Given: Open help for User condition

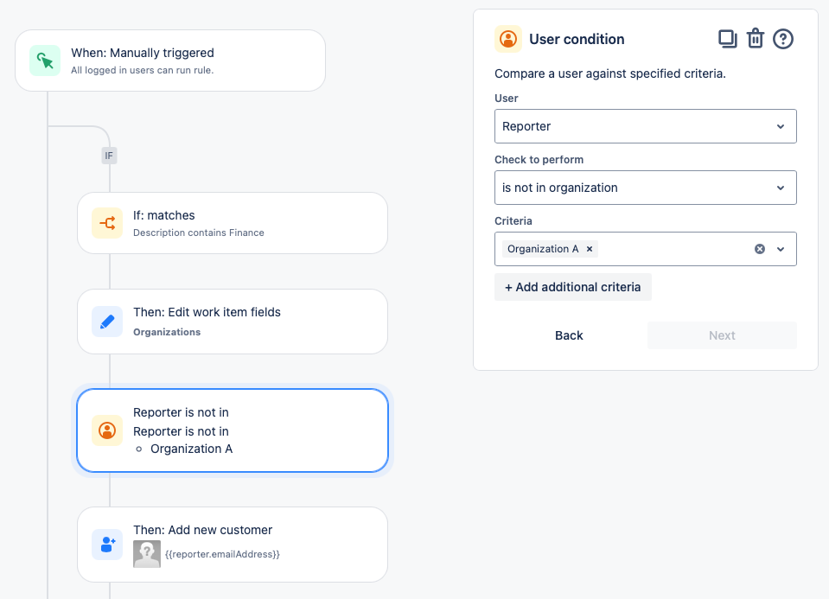Looking at the screenshot, I should pyautogui.click(x=783, y=39).
